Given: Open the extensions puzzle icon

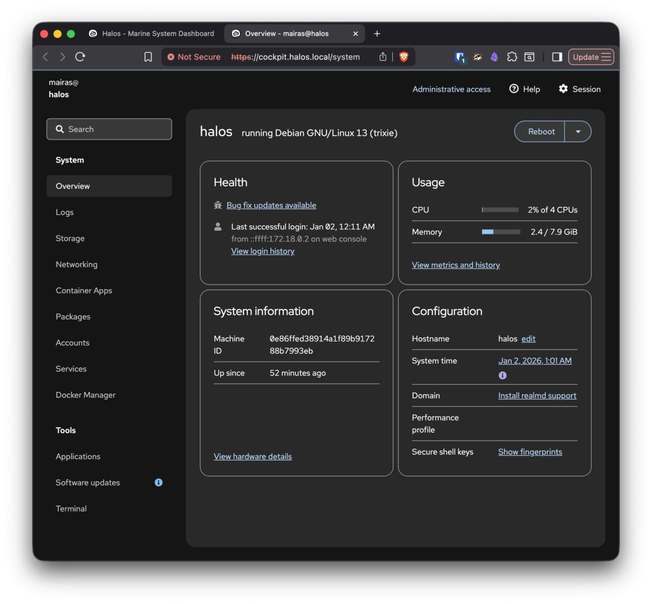Looking at the screenshot, I should click(512, 57).
